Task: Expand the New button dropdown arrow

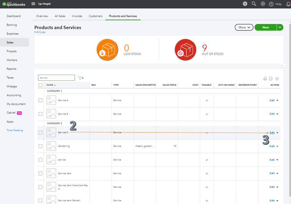Action: pyautogui.click(x=280, y=27)
